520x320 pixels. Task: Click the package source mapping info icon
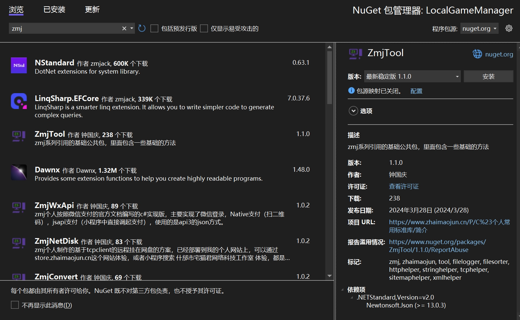pyautogui.click(x=351, y=90)
